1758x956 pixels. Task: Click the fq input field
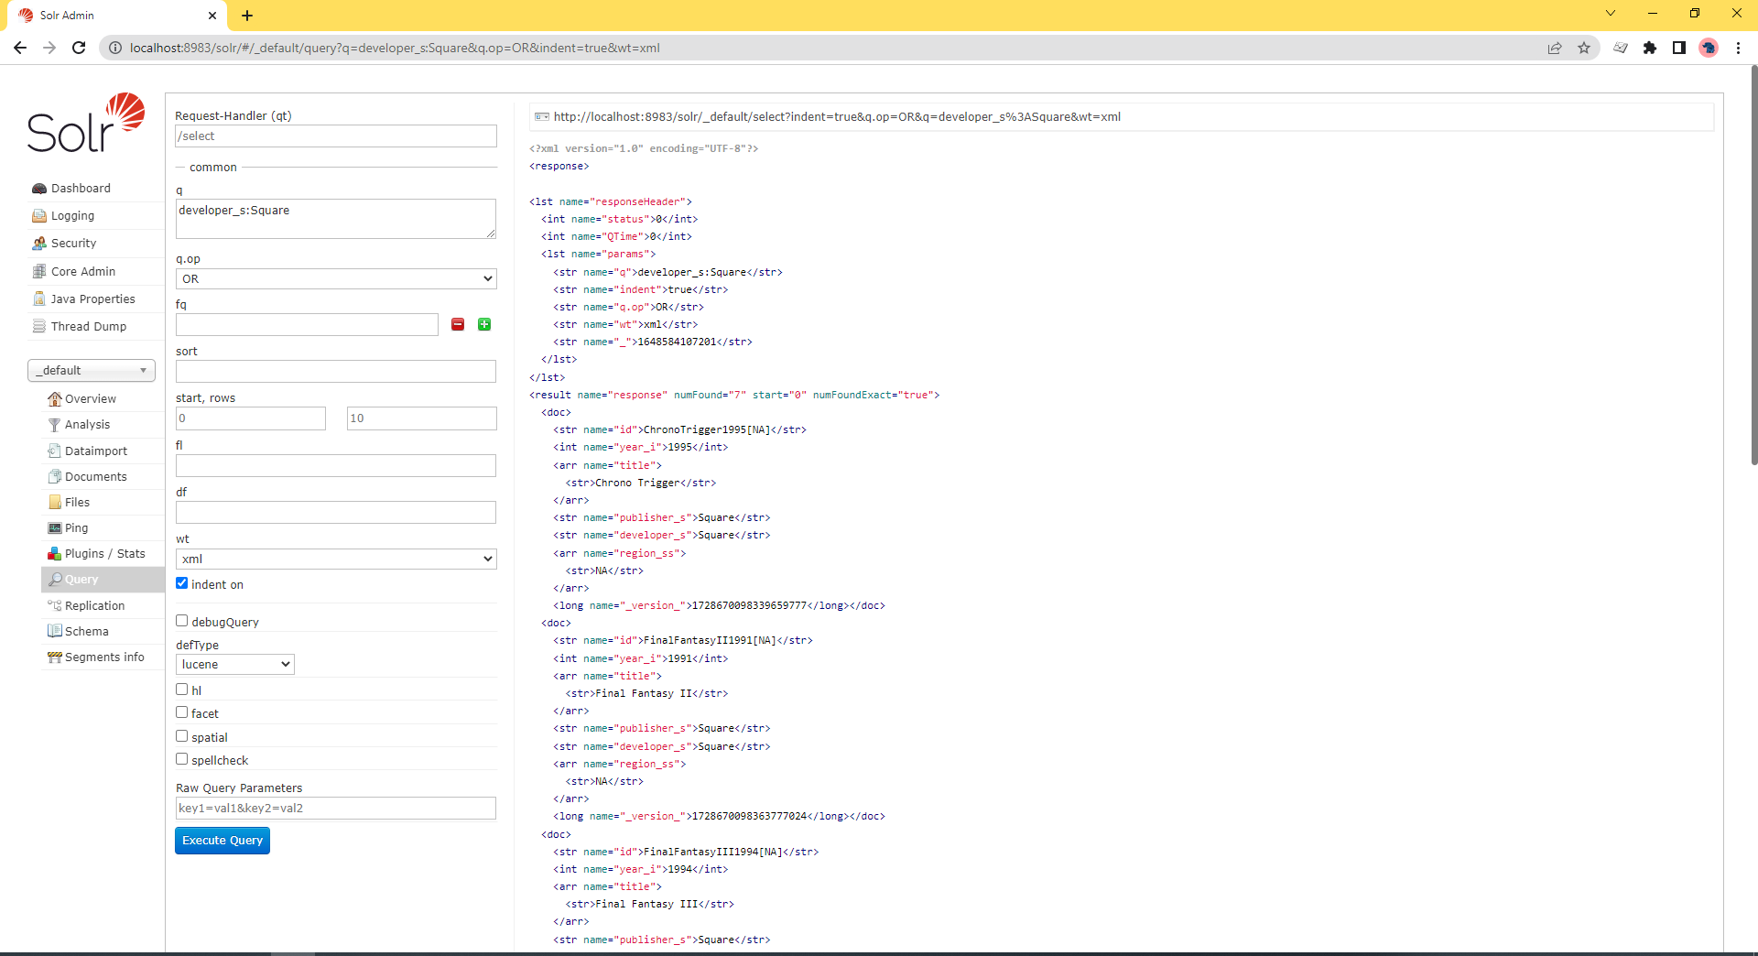point(307,325)
